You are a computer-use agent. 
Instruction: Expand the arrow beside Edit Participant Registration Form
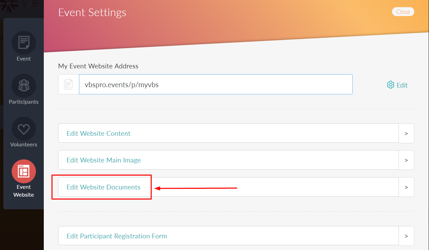coord(406,236)
